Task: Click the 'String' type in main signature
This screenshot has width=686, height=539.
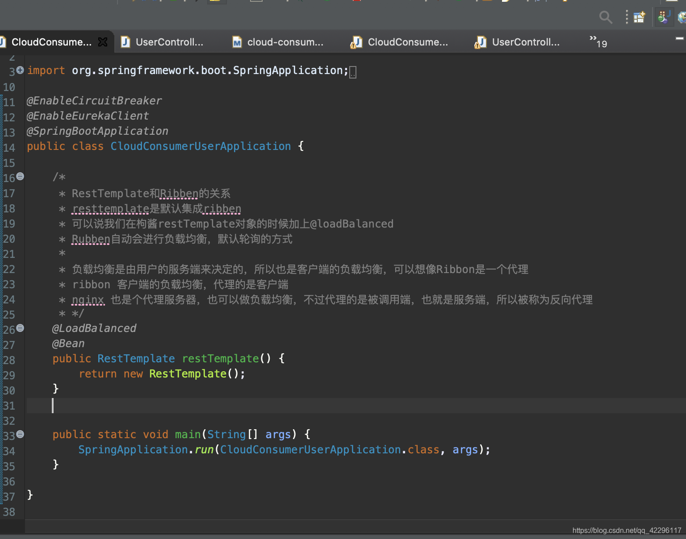Action: pyautogui.click(x=226, y=435)
